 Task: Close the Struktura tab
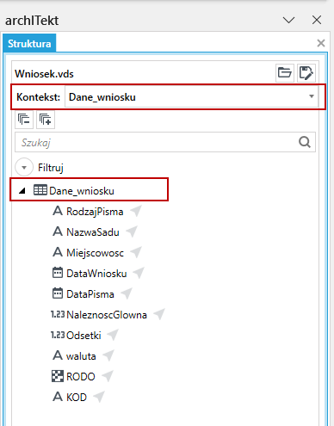click(x=321, y=43)
